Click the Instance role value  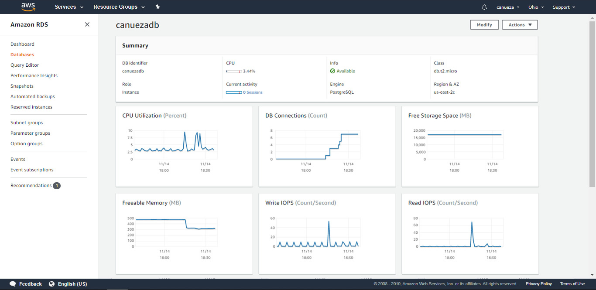[130, 92]
